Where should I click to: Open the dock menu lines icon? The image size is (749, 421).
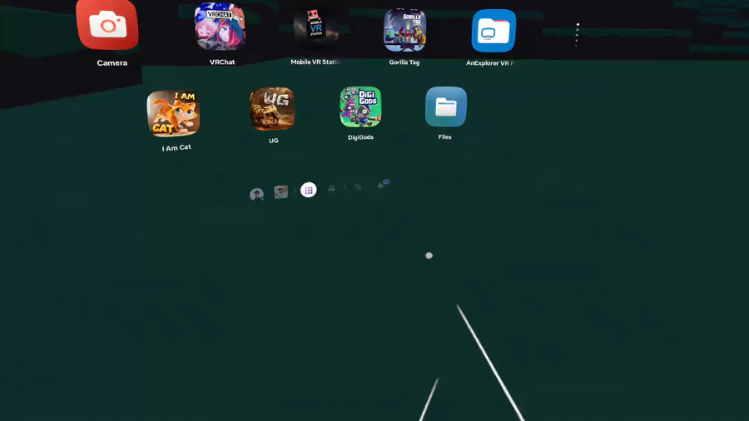358,187
